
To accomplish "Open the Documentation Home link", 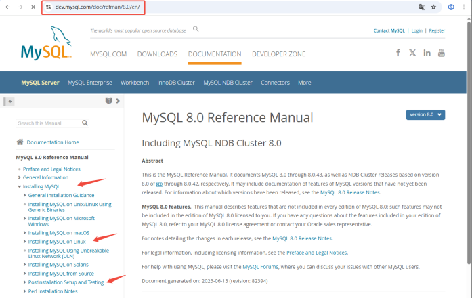I will pos(53,142).
